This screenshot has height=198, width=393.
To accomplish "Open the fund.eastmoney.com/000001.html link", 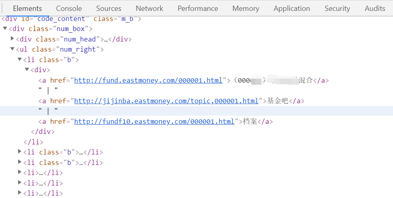I will point(148,80).
